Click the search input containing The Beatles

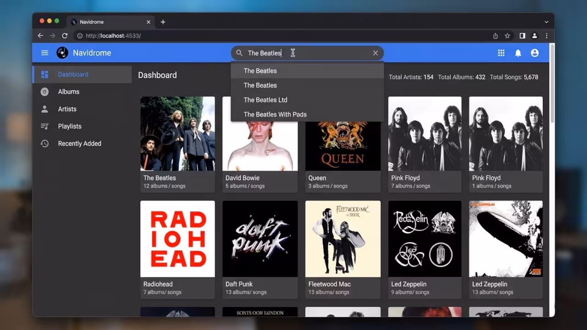[307, 53]
